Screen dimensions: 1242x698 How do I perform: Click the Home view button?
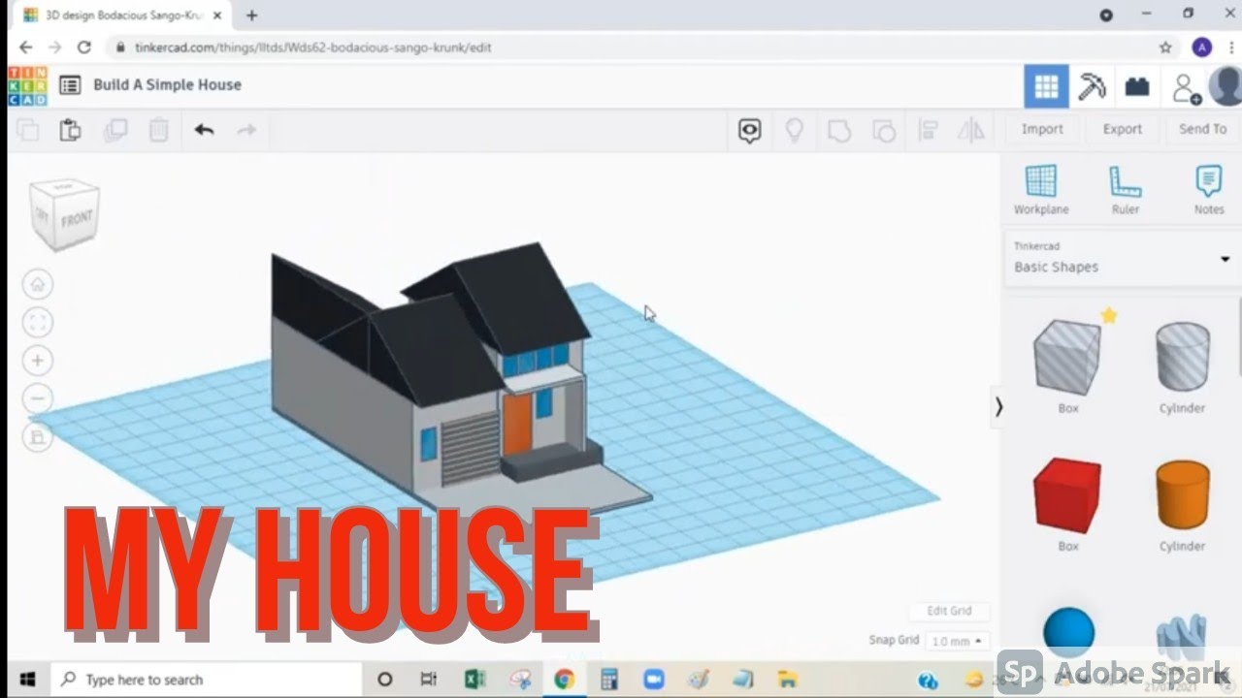click(38, 285)
